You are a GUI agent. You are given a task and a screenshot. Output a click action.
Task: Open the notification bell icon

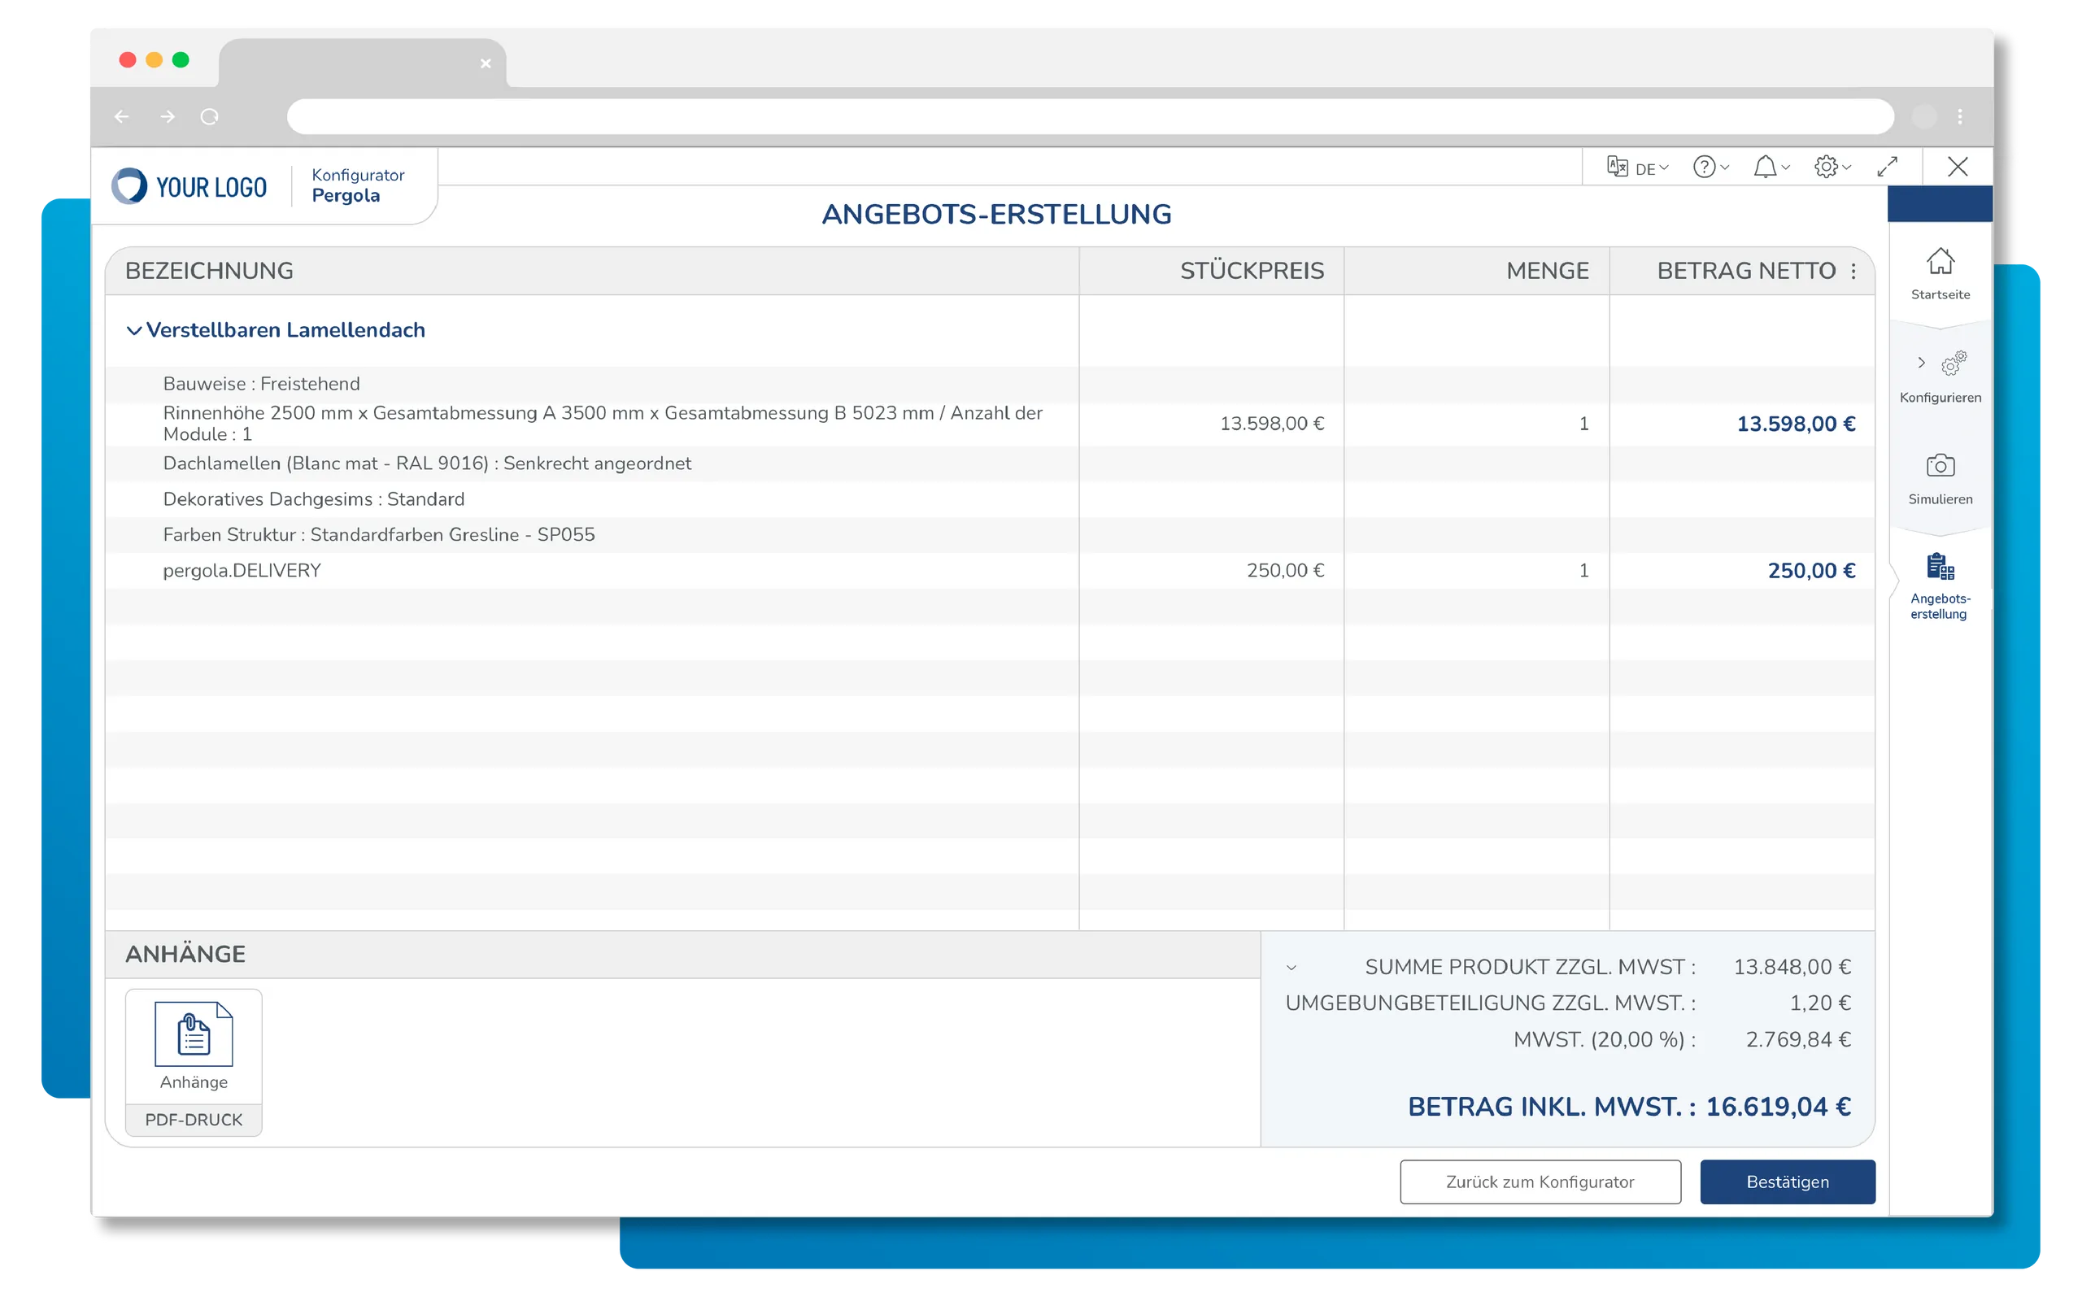[1766, 167]
